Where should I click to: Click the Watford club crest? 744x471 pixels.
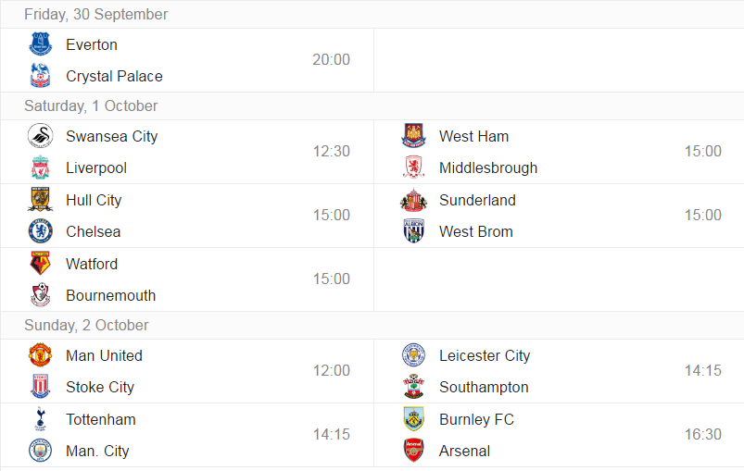click(41, 264)
